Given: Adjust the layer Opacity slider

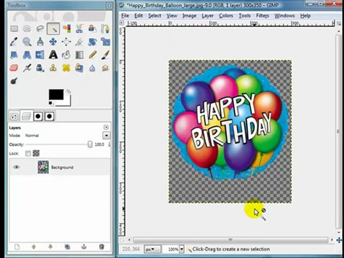Looking at the screenshot, I should [x=59, y=144].
